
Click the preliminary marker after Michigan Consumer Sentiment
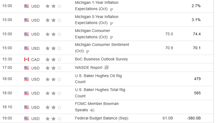click(x=88, y=51)
